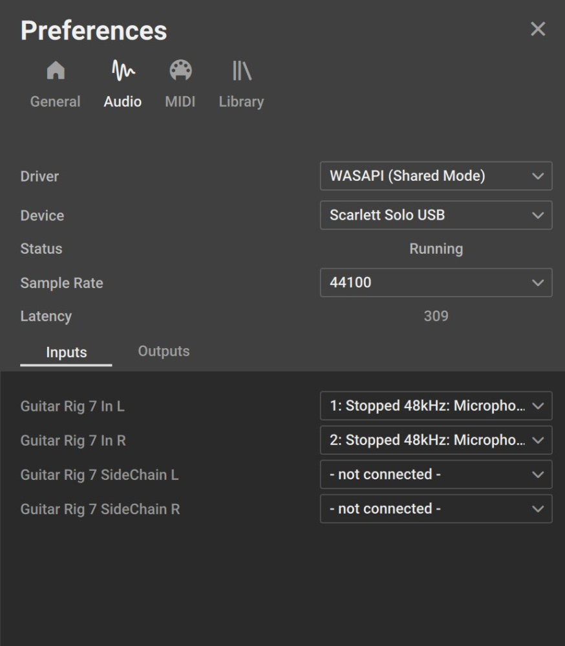Open the MIDI connector icon

pyautogui.click(x=180, y=70)
